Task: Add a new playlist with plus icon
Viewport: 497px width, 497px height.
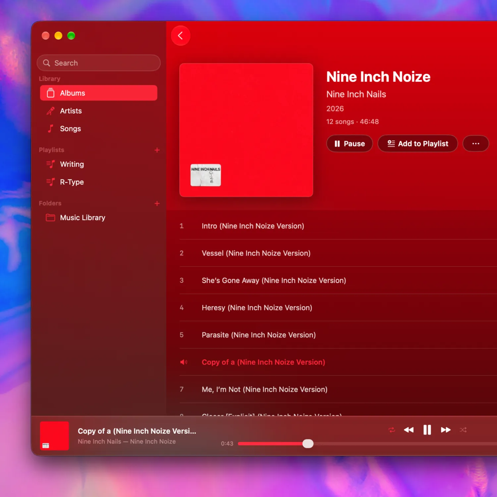Action: click(157, 150)
